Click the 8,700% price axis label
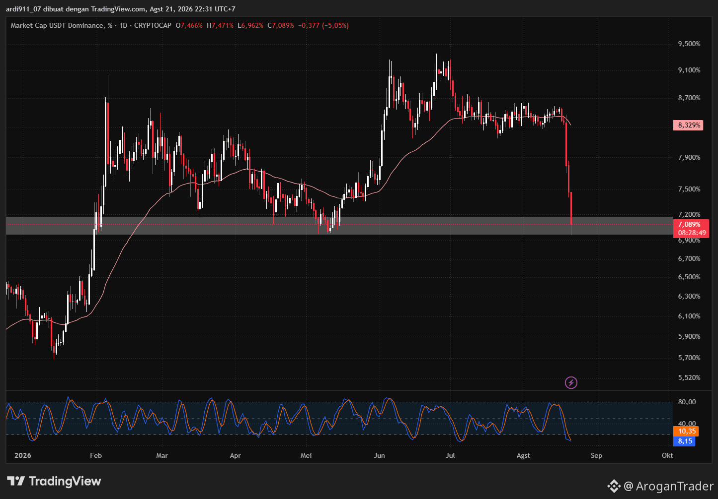This screenshot has height=499, width=718. pyautogui.click(x=689, y=98)
